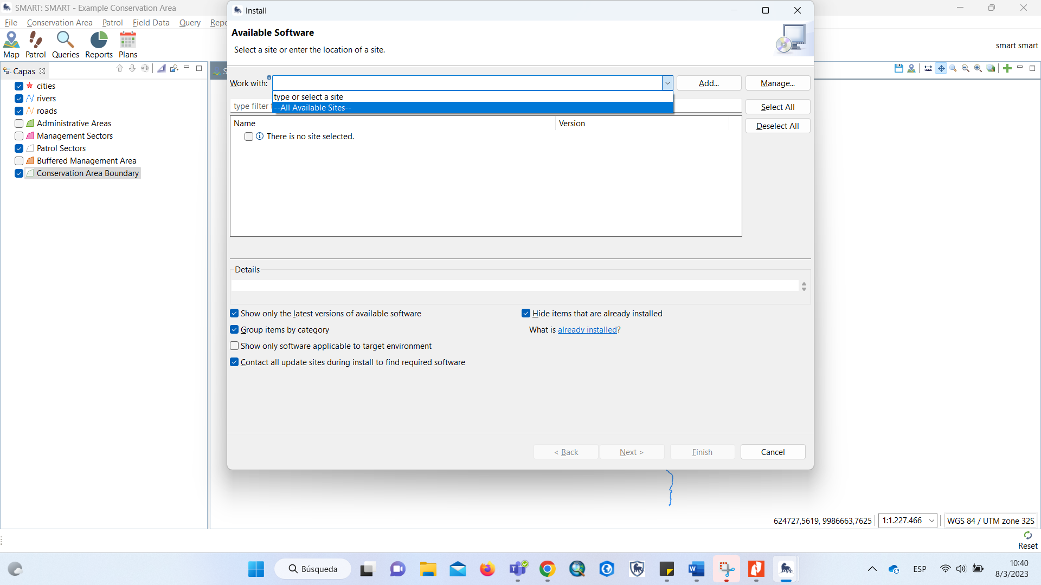Open the map scale dropdown
The width and height of the screenshot is (1041, 585).
[x=931, y=521]
